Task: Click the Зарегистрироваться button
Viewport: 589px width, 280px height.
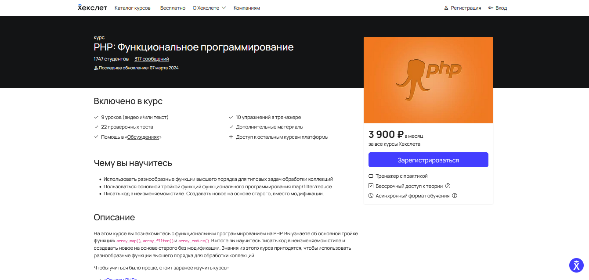Action: tap(428, 160)
